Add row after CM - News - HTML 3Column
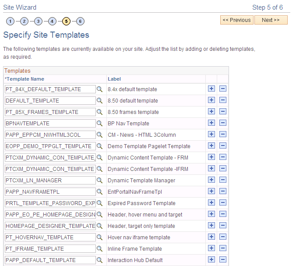Viewport: 296px width, 266px height. 211,134
